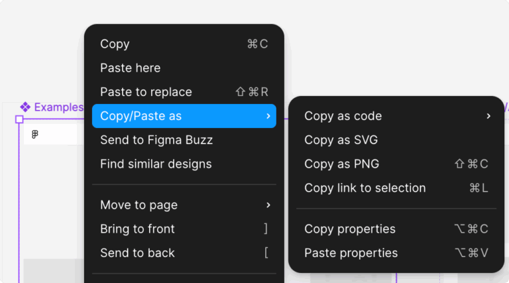The height and width of the screenshot is (283, 509).
Task: Choose Copy link to selection
Action: click(x=365, y=188)
